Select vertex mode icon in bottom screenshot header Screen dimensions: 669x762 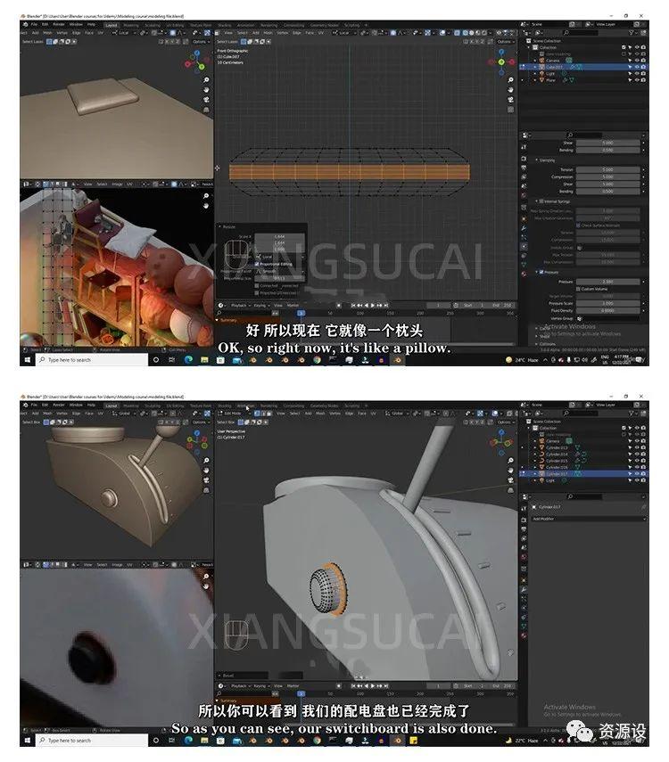tap(257, 413)
